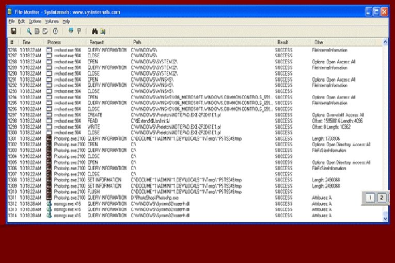Click the overlay button labeled 2
The width and height of the screenshot is (395, 263).
pyautogui.click(x=382, y=198)
